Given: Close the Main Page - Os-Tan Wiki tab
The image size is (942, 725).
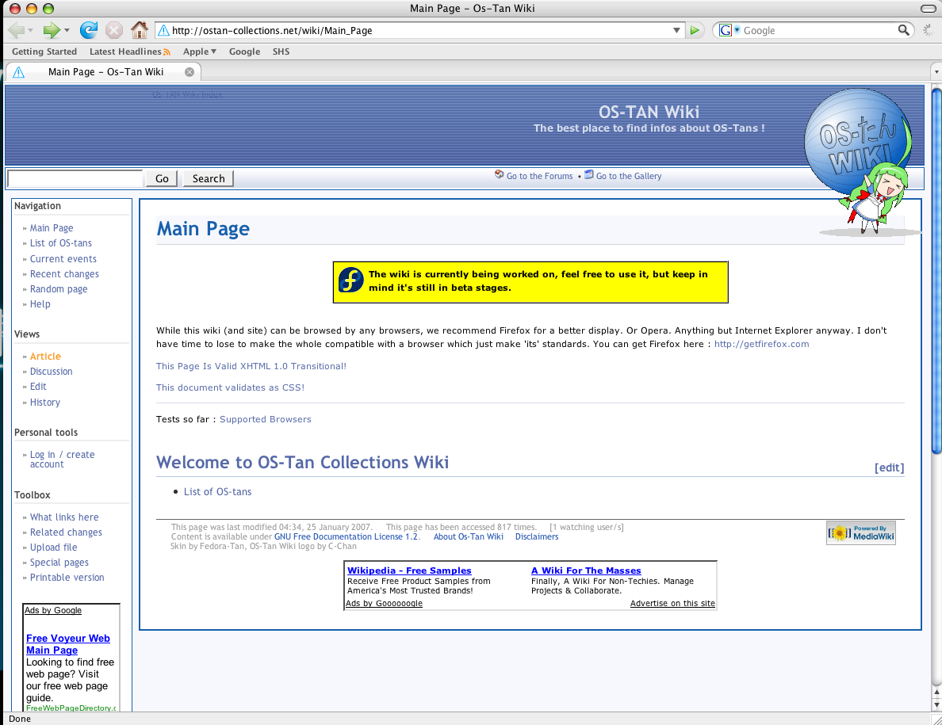Looking at the screenshot, I should (x=190, y=72).
